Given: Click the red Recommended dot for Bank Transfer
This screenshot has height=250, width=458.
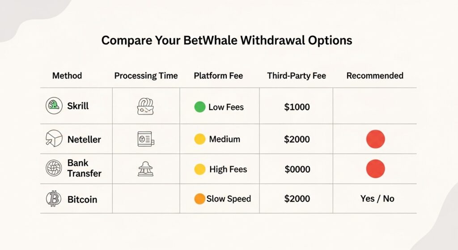Looking at the screenshot, I should click(x=376, y=169).
